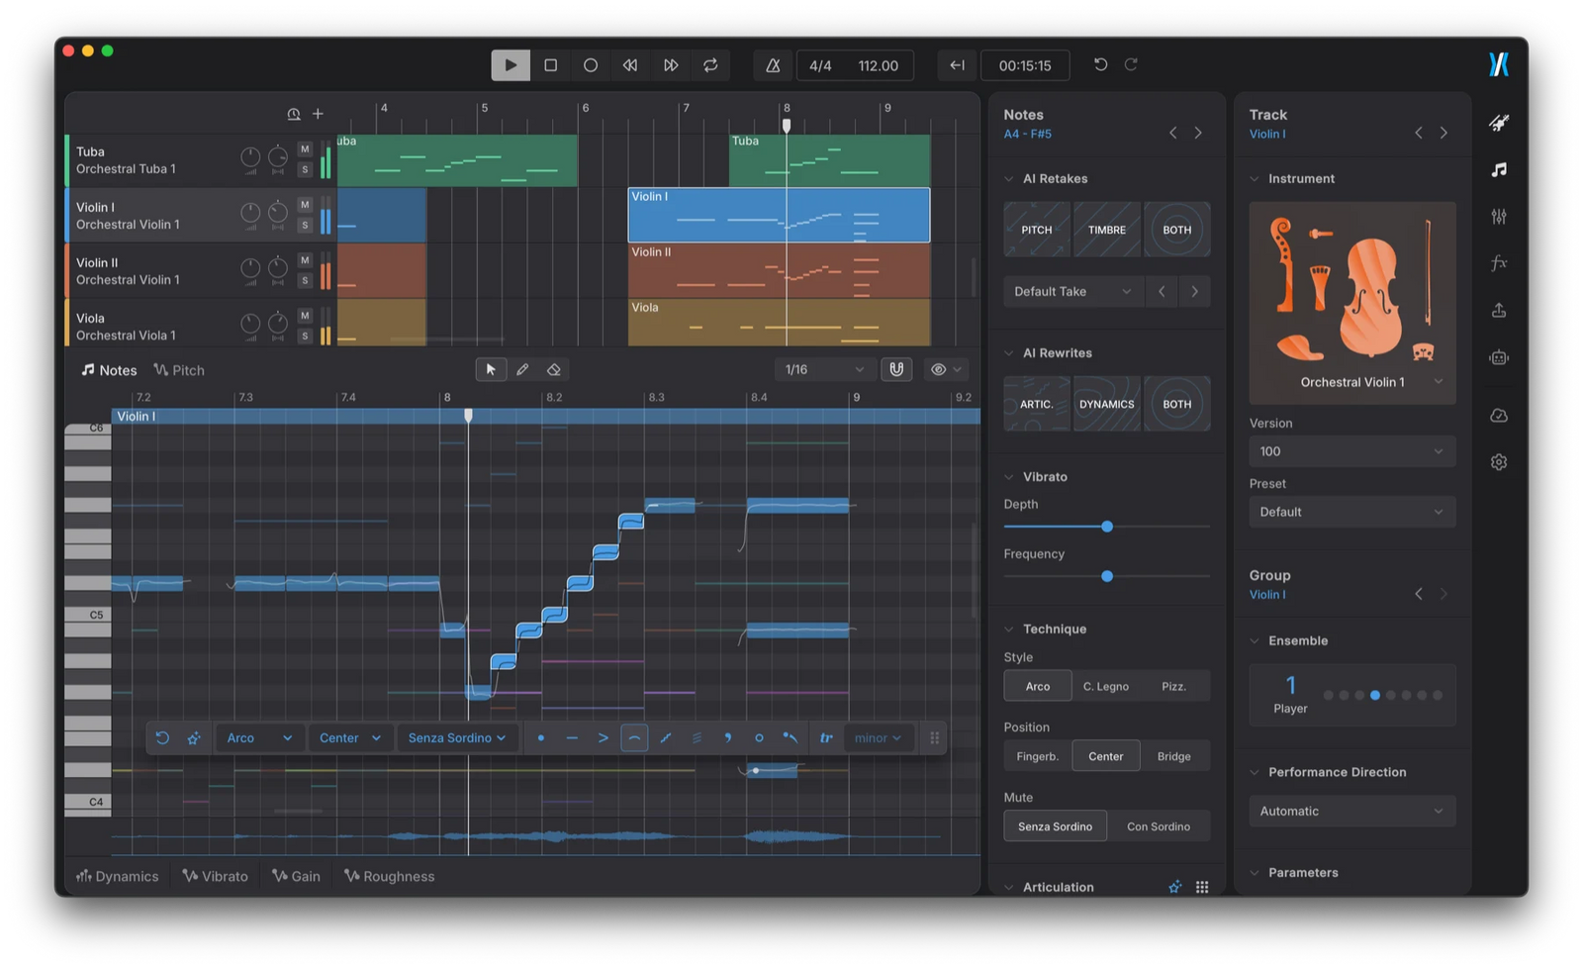
Task: Select the pointer tool in editor
Action: pos(491,369)
